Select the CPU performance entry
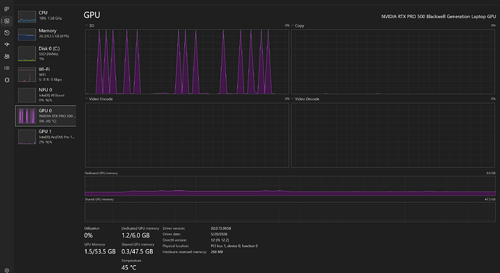This screenshot has width=500, height=273. 46,16
